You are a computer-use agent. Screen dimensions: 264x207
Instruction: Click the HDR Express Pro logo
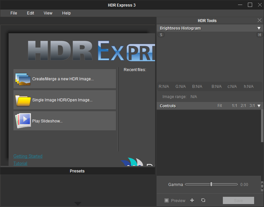click(x=92, y=51)
